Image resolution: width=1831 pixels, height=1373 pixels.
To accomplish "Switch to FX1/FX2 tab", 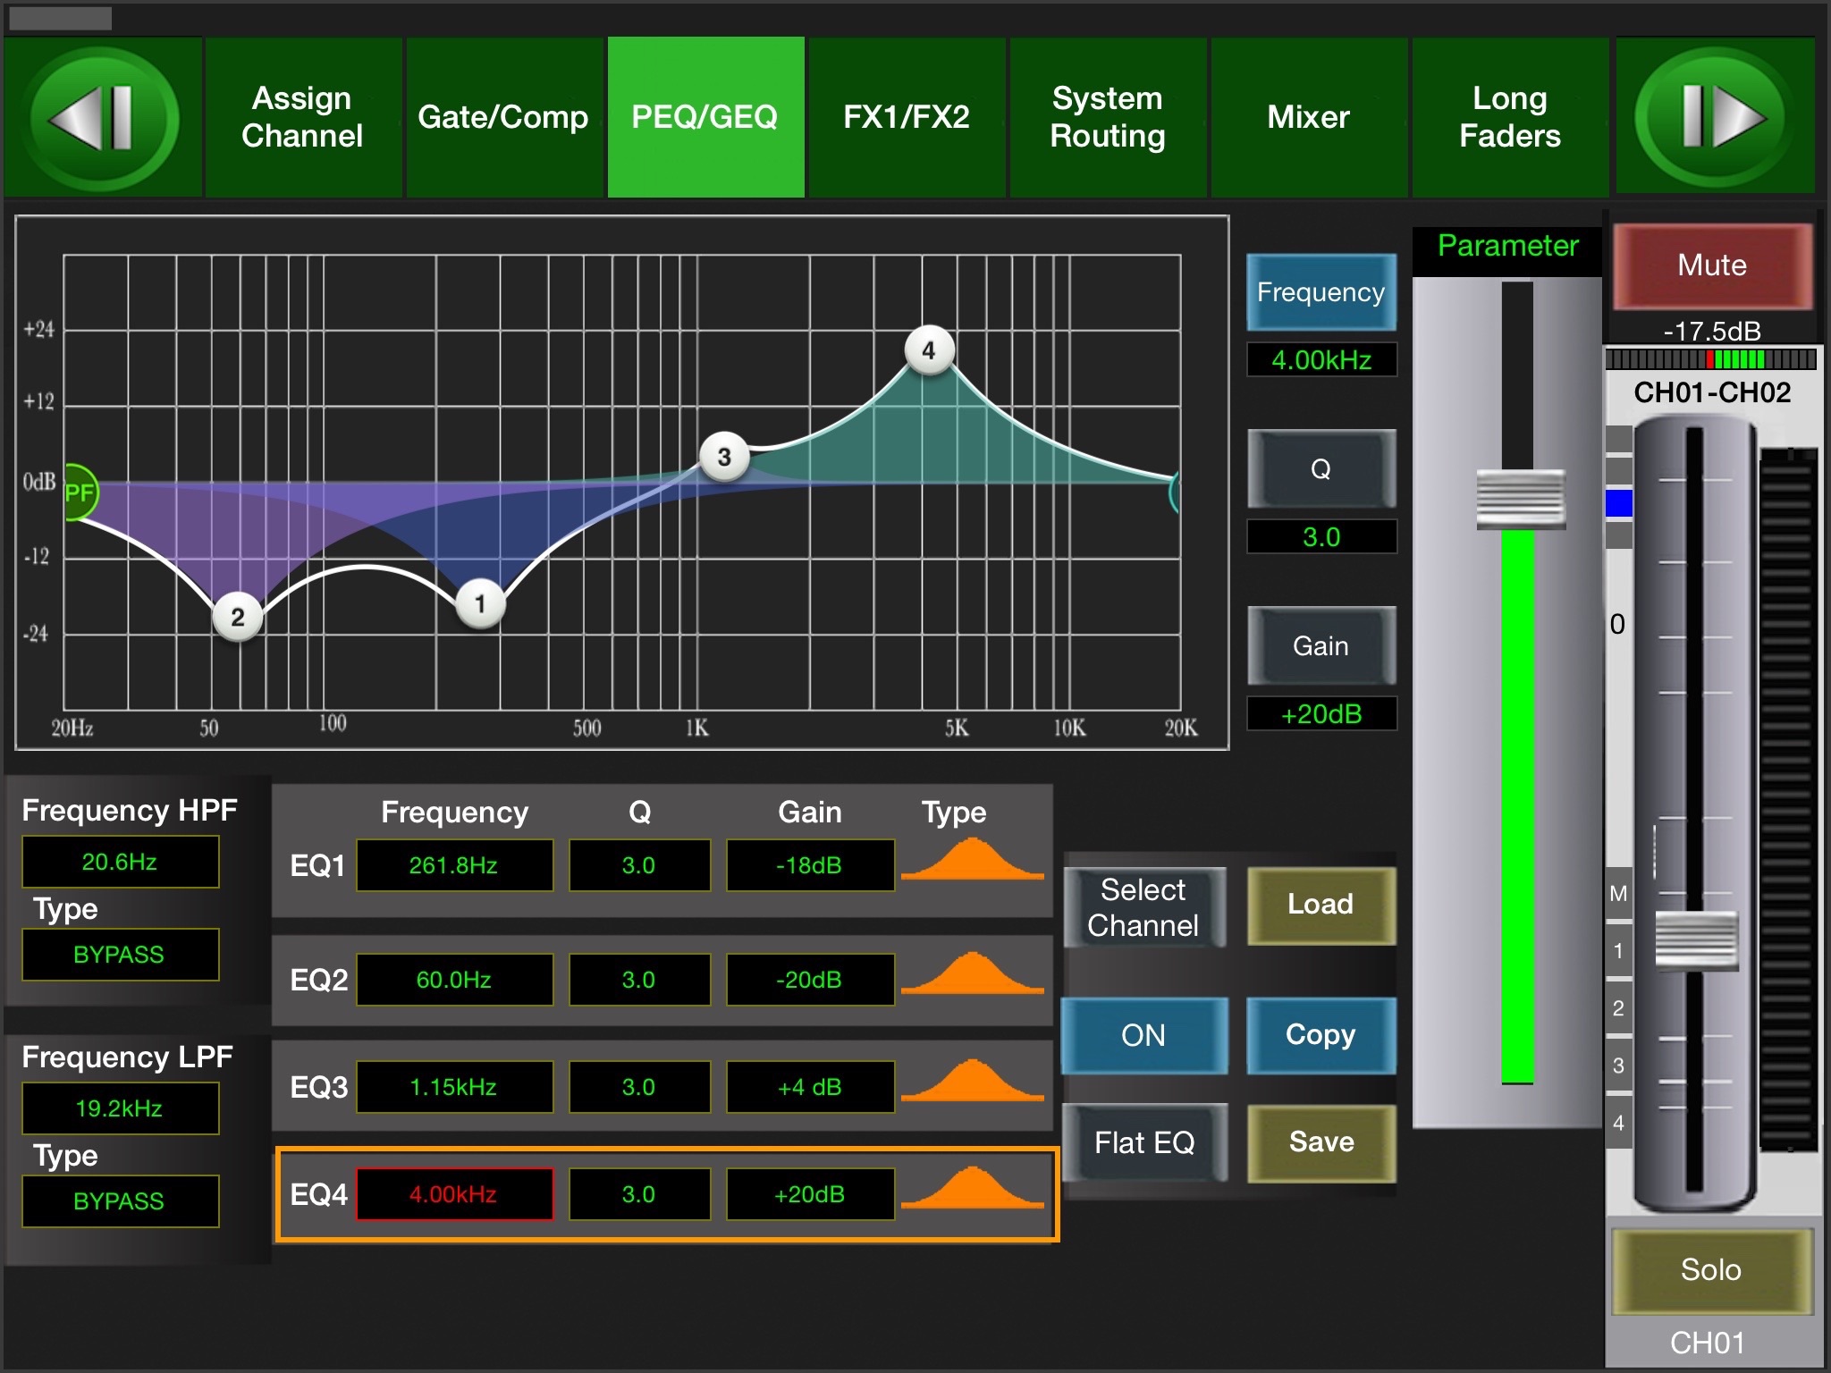I will 907,117.
